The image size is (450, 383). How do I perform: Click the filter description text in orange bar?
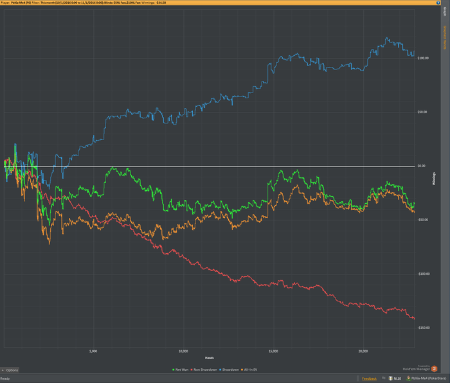[x=83, y=3]
